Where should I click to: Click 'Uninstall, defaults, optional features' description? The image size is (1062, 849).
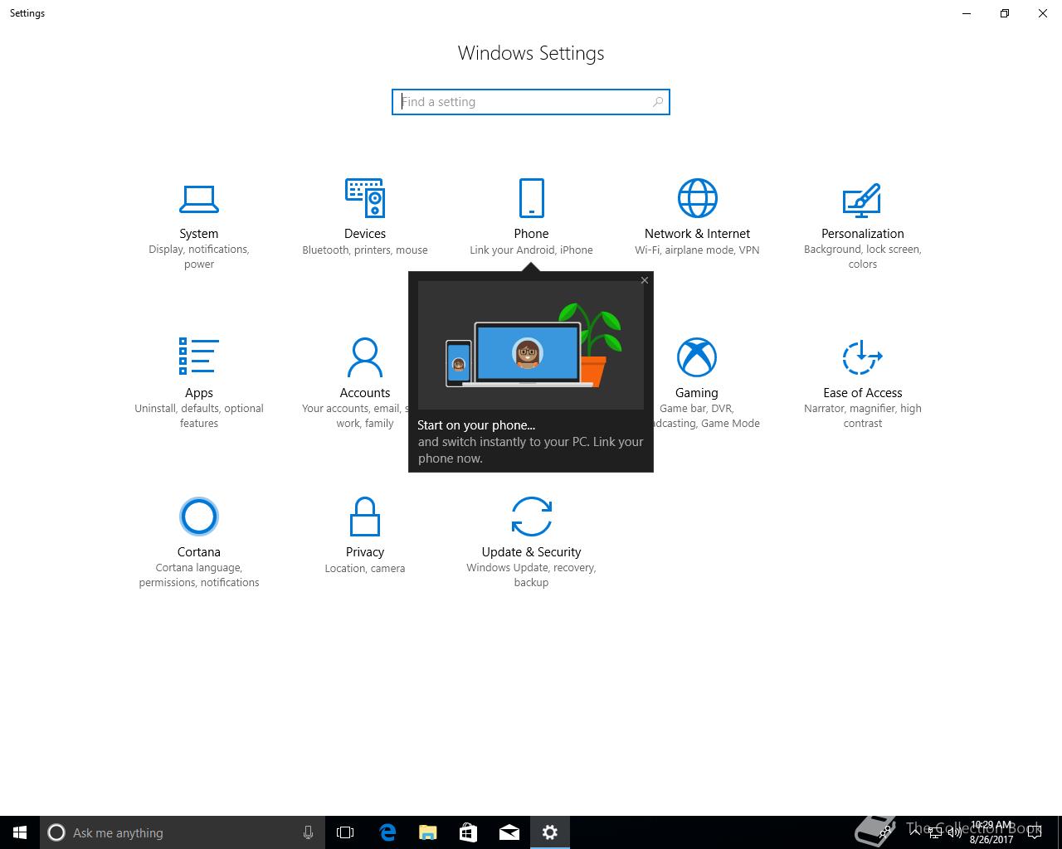coord(199,416)
